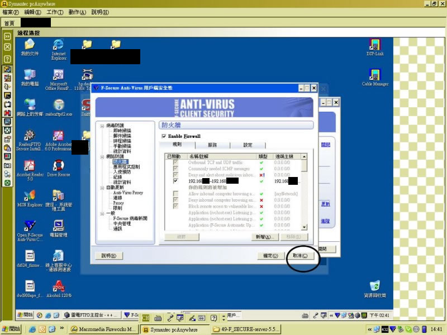Open the 動作(A) menu
Screen dimensions: 447x335
point(77,12)
